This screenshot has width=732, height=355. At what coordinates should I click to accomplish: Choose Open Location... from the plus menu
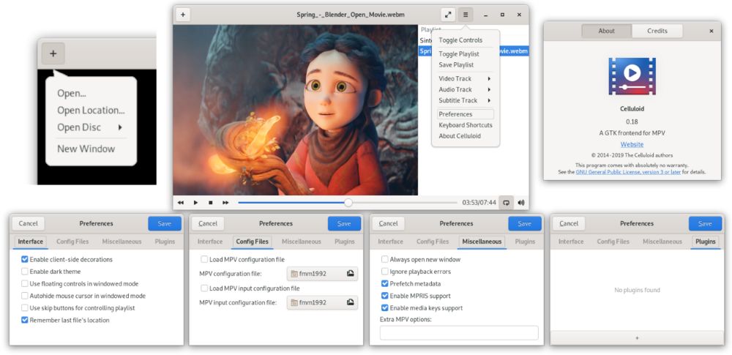coord(91,111)
